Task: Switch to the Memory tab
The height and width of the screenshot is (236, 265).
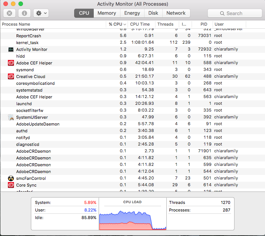Action: [107, 13]
